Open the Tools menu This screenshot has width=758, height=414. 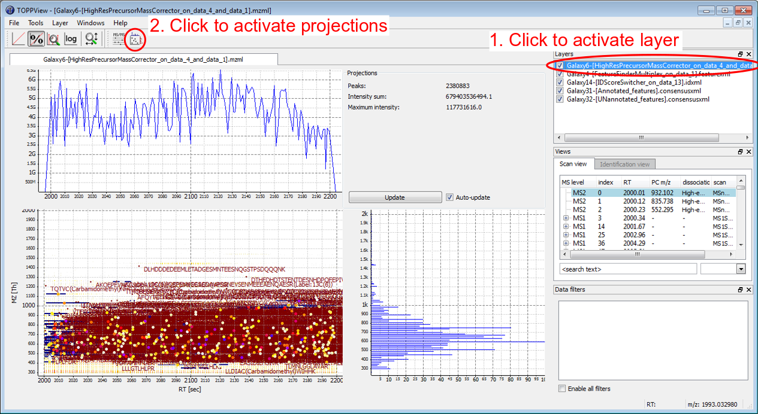click(35, 23)
